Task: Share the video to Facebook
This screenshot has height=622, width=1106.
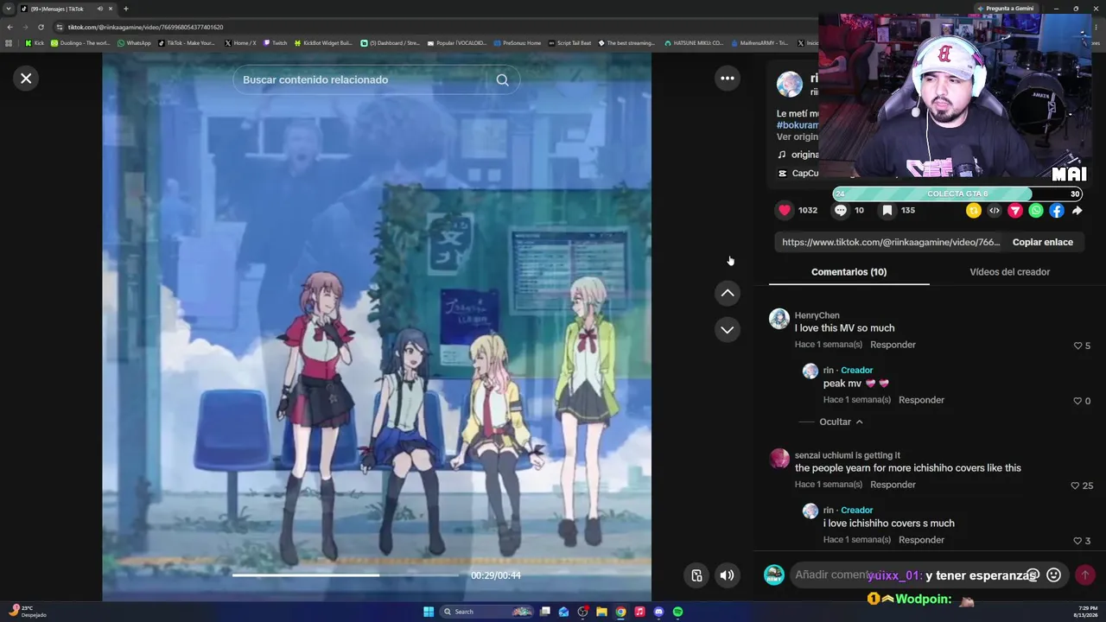Action: click(x=1057, y=211)
